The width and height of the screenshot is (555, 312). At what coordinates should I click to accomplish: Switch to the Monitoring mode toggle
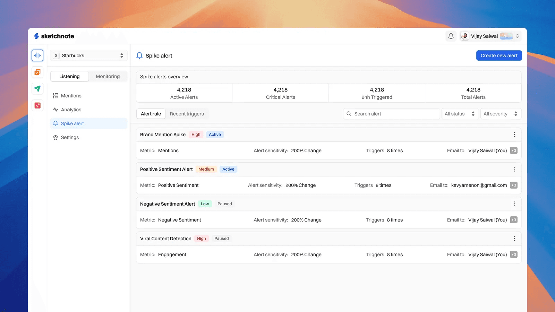(108, 76)
